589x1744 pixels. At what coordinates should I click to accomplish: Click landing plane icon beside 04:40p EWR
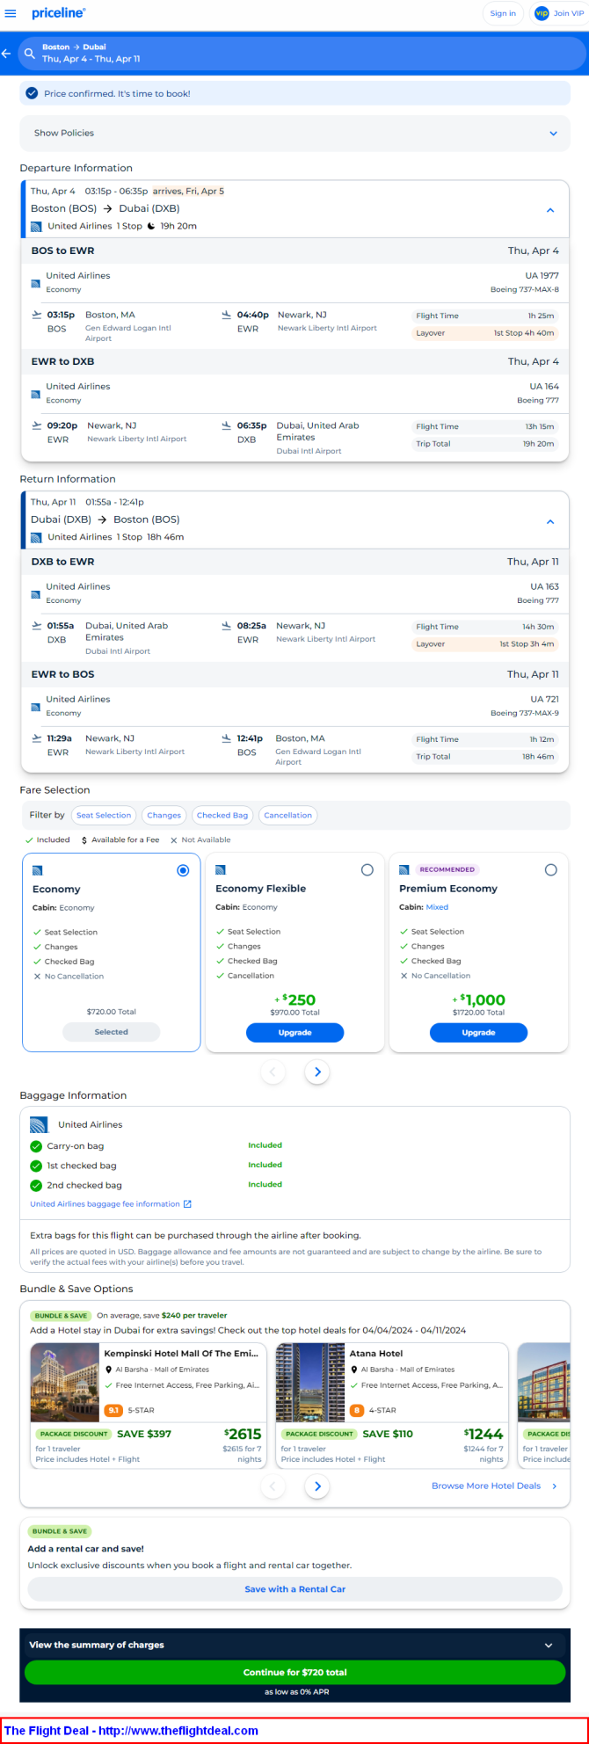pyautogui.click(x=226, y=315)
